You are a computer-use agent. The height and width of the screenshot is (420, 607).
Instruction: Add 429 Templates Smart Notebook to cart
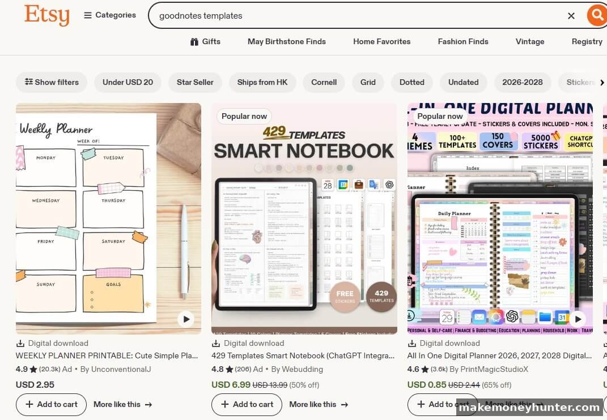tap(247, 405)
